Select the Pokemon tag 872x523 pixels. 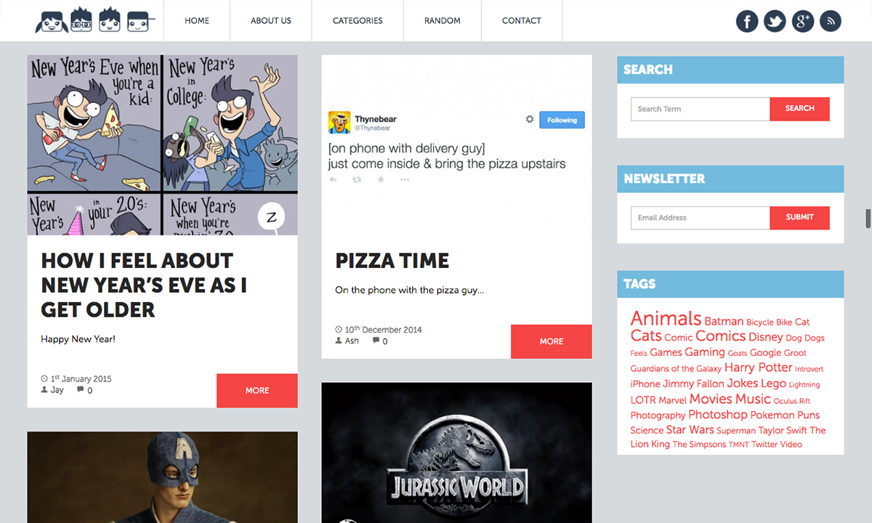pos(772,415)
